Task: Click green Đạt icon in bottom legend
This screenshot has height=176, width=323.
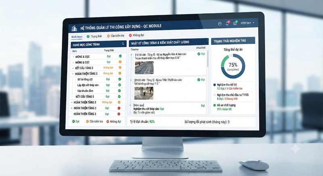Action: pos(73,121)
